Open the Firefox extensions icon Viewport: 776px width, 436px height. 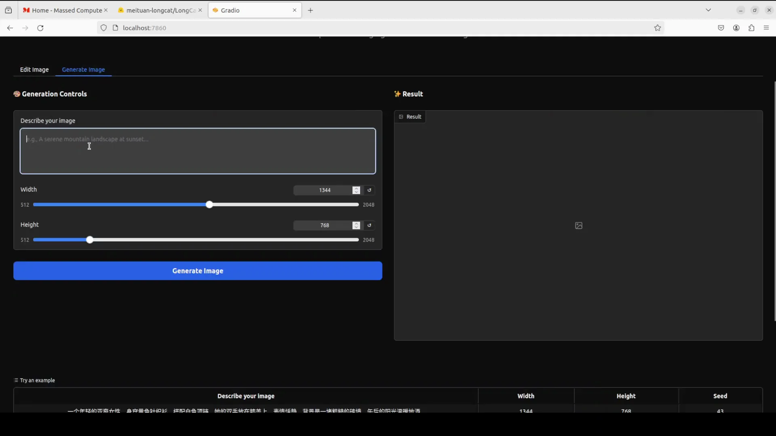(751, 28)
